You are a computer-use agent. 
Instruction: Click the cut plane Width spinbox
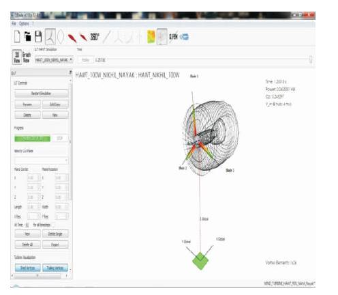click(61, 207)
